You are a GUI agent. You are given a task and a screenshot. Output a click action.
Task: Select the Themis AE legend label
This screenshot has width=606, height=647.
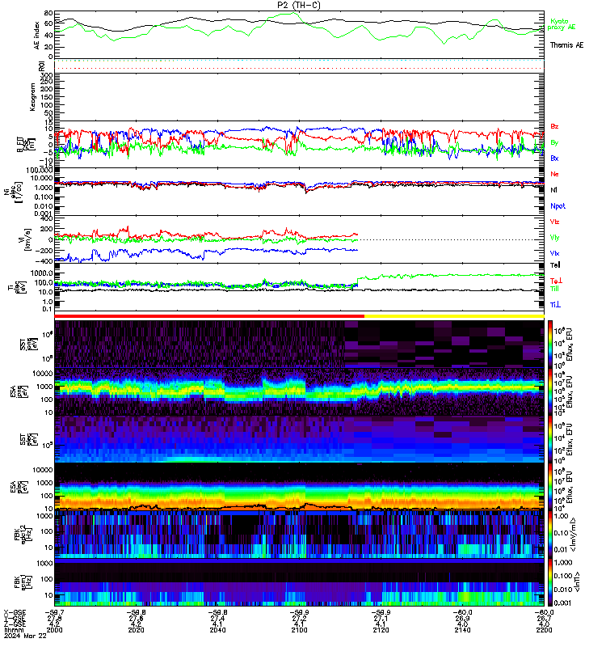566,45
